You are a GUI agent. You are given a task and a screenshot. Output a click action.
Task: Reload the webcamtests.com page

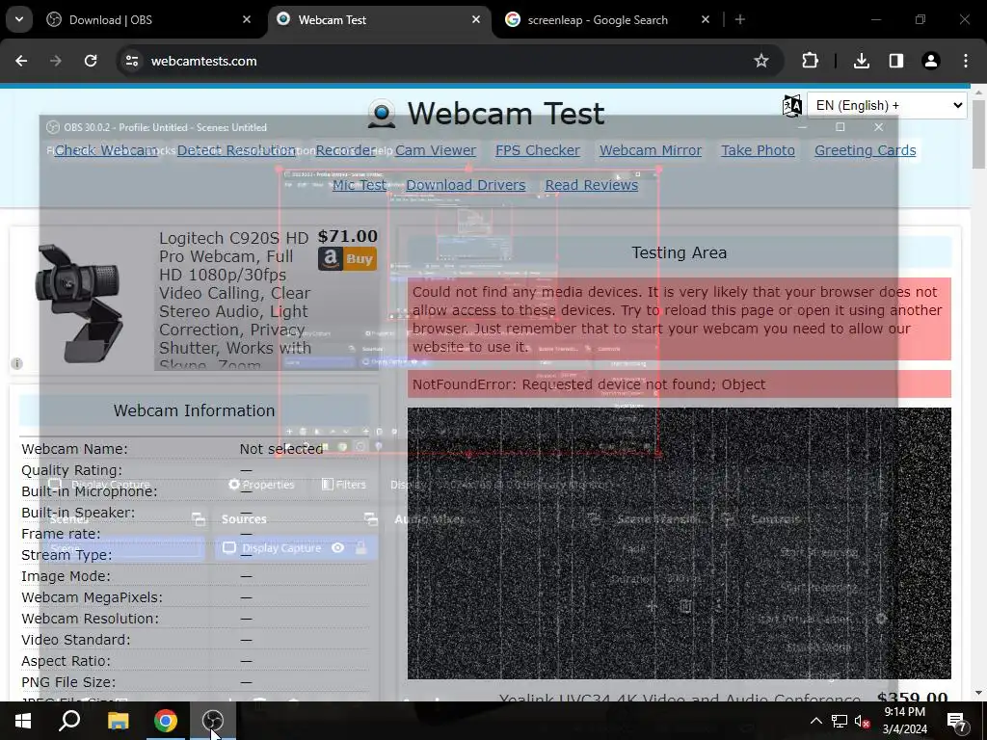[x=91, y=61]
